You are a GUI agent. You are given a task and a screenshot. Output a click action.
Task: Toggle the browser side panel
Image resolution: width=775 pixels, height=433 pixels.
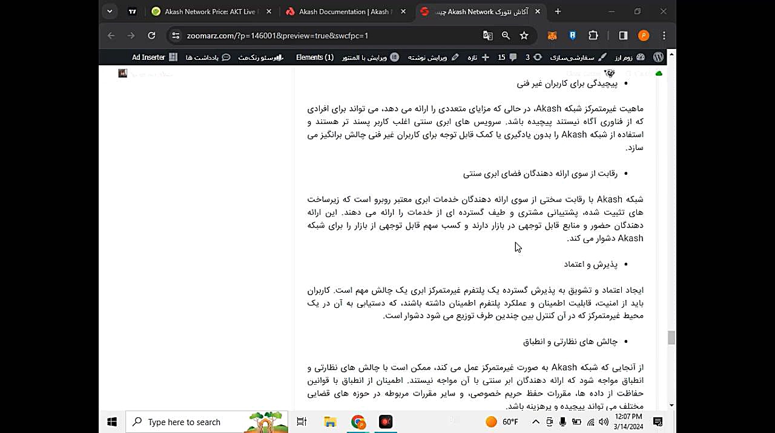pyautogui.click(x=623, y=36)
